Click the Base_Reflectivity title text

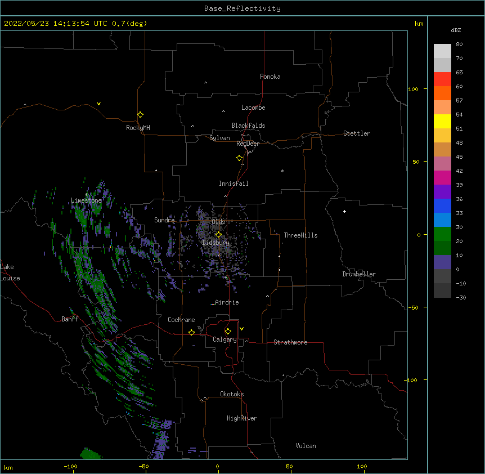pyautogui.click(x=242, y=8)
